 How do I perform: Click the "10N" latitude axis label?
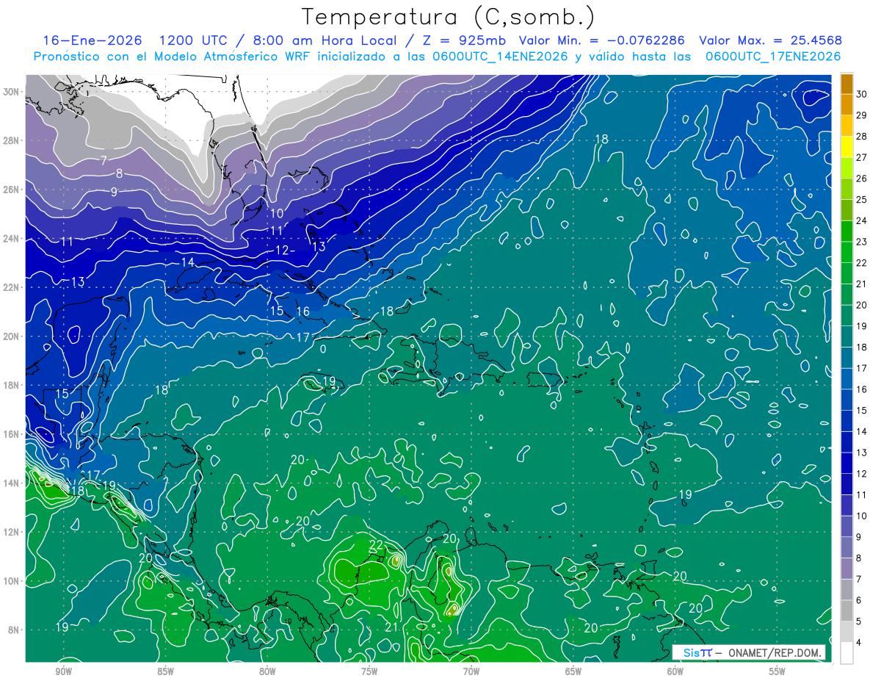click(12, 580)
